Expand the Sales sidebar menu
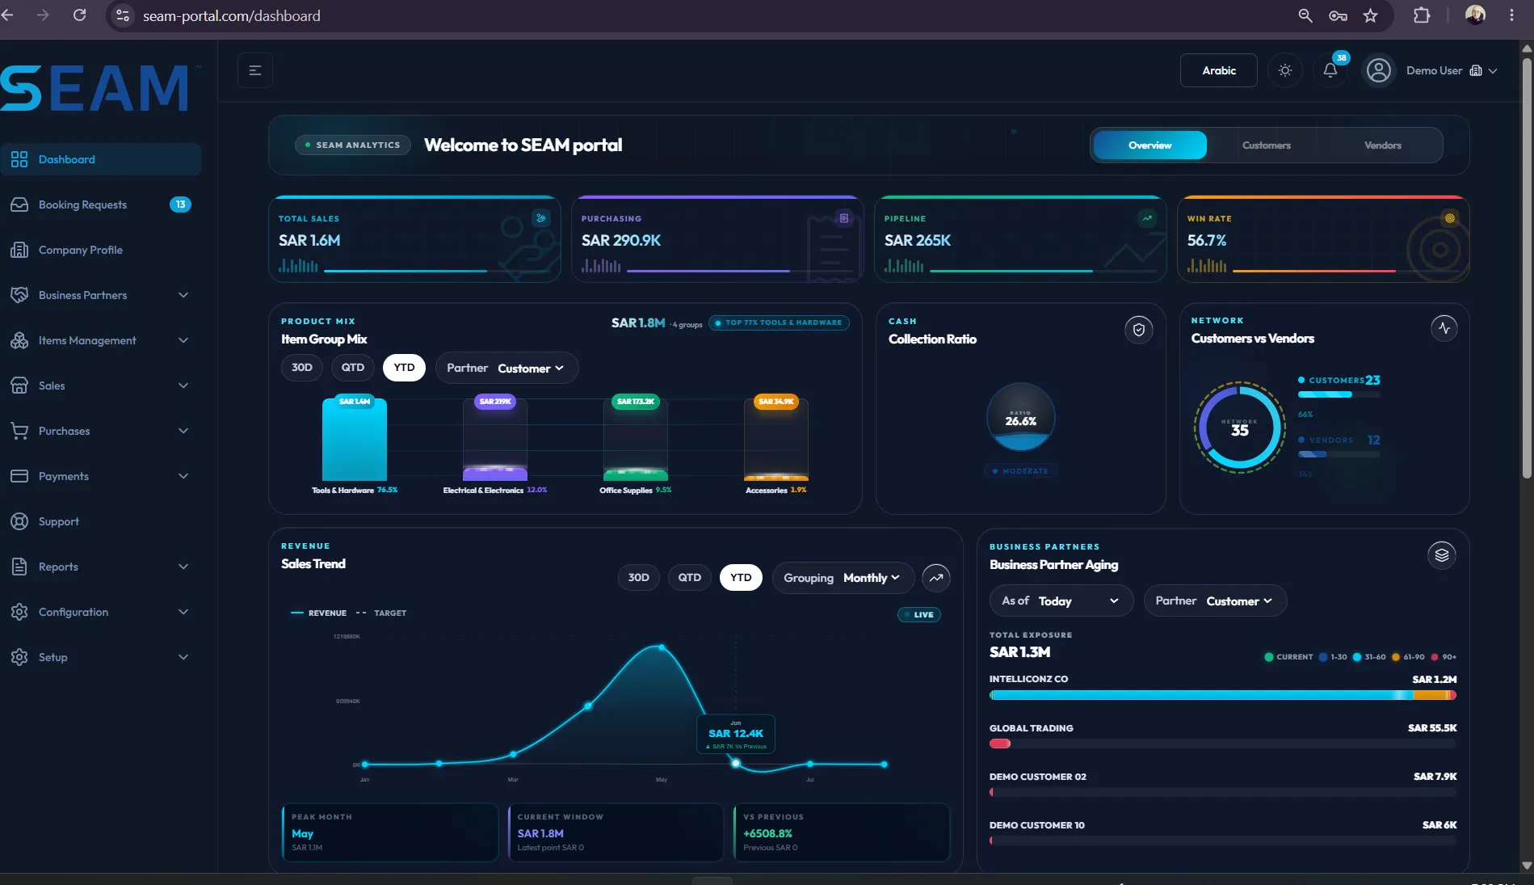The image size is (1534, 885). pos(101,386)
